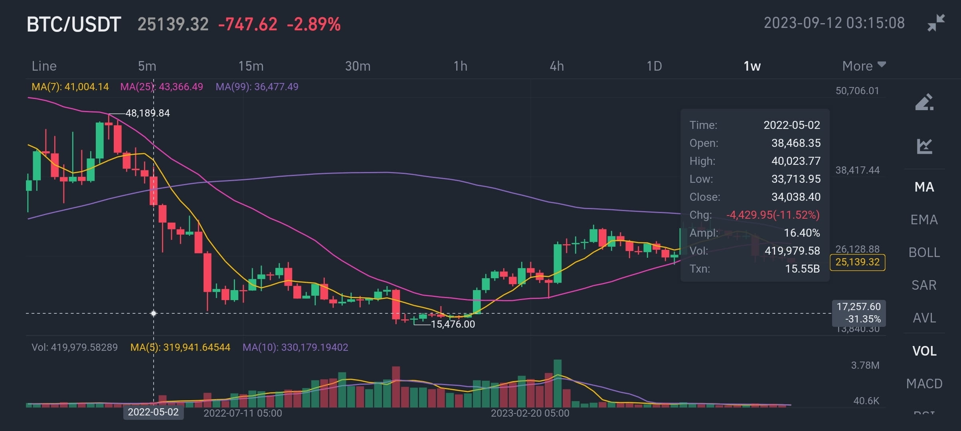
Task: Enable the EMA indicator
Action: 924,219
